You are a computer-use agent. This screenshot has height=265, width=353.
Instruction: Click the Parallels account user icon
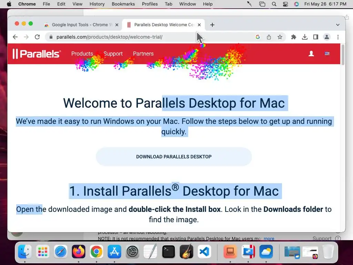[311, 53]
